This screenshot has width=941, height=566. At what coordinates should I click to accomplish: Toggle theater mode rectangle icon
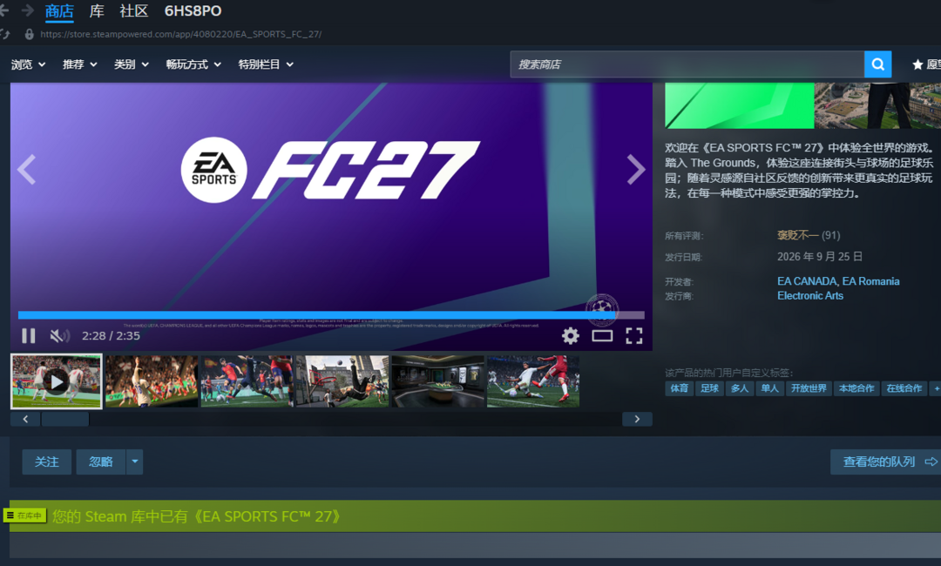click(602, 336)
